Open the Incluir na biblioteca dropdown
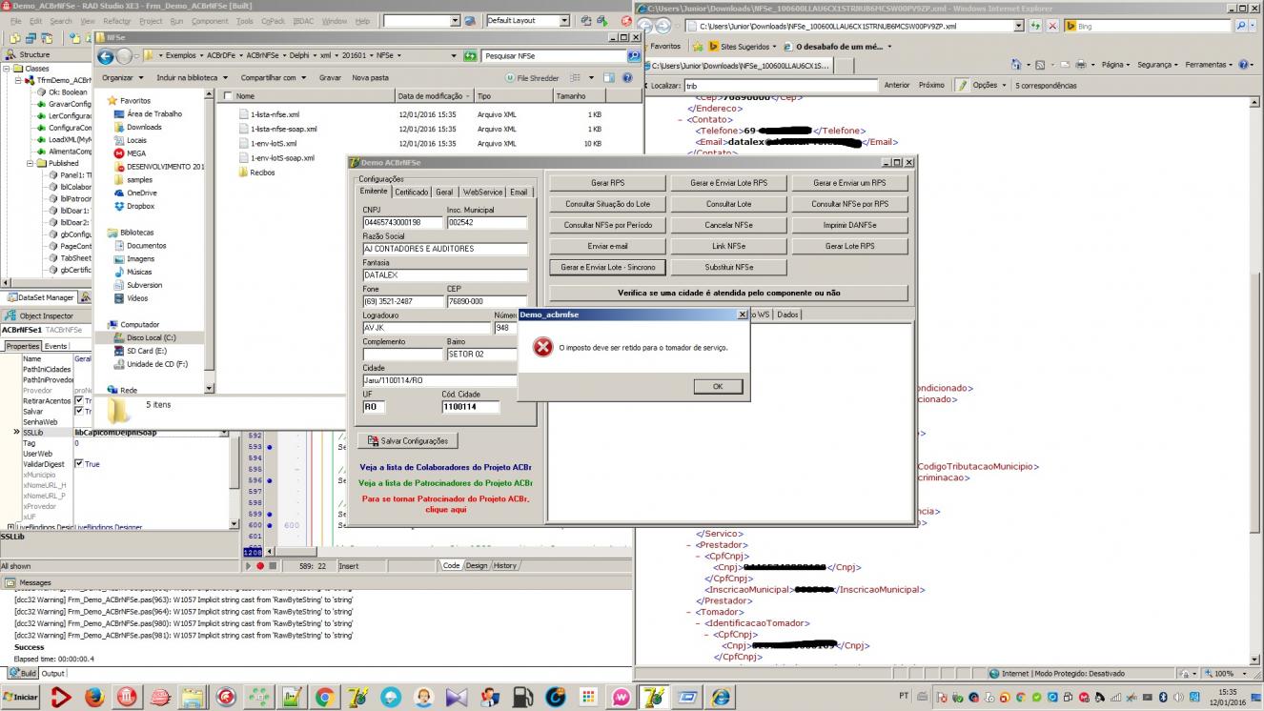Screen dimensions: 1264x711 point(193,77)
